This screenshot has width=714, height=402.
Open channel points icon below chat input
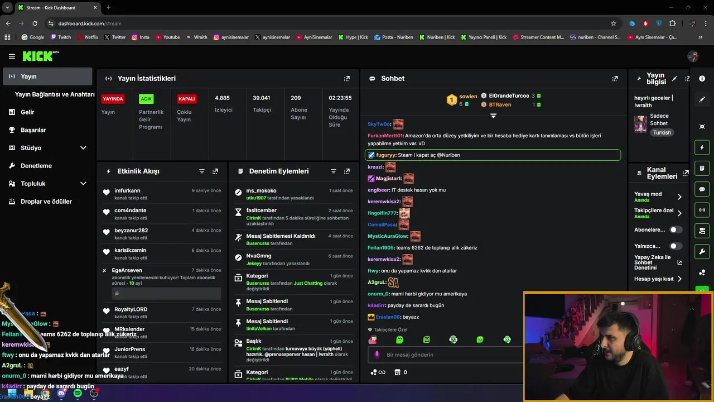click(378, 372)
